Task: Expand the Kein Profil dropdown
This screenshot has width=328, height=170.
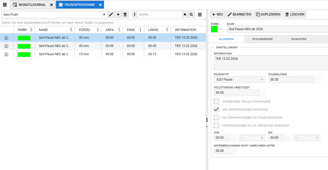Action: point(104,15)
